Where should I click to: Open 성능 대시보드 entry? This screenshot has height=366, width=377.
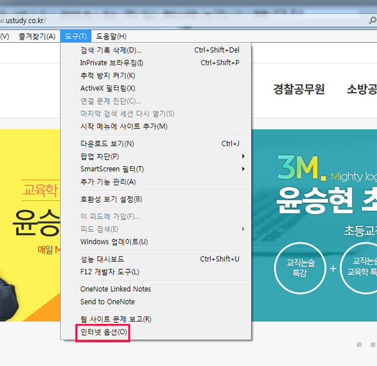coord(102,259)
